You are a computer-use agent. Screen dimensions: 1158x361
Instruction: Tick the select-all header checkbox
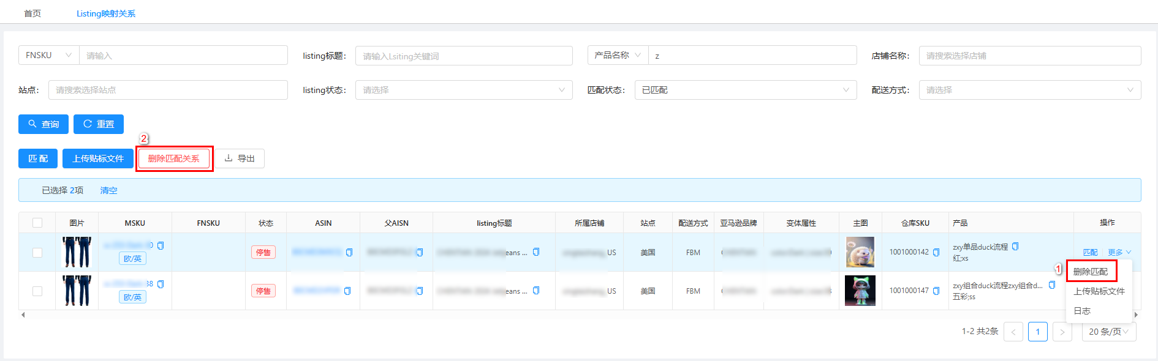(37, 223)
